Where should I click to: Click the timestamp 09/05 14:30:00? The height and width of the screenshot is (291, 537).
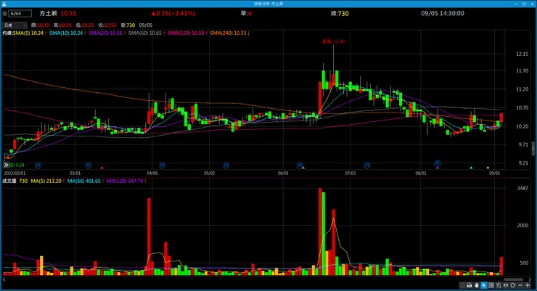pos(443,13)
